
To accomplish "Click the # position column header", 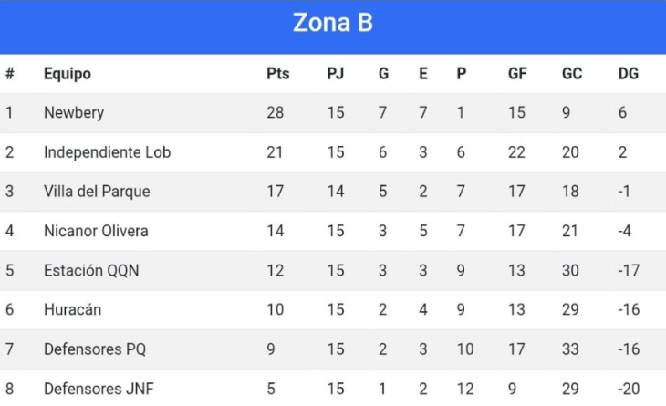I will click(x=10, y=74).
